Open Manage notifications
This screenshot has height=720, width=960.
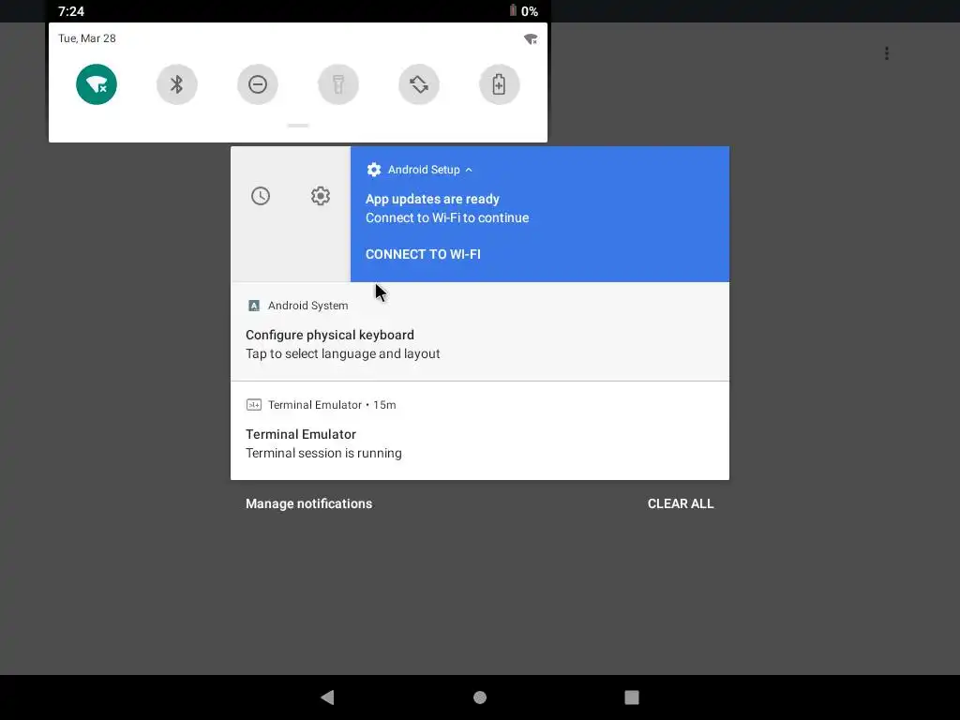(308, 503)
